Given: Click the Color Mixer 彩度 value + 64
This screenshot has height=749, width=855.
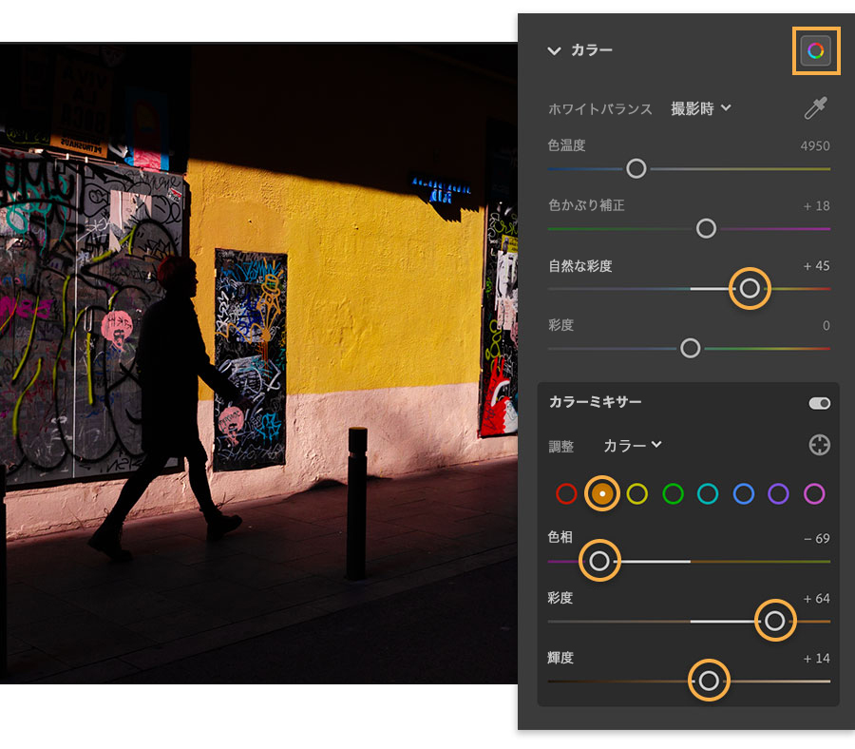Looking at the screenshot, I should tap(816, 599).
